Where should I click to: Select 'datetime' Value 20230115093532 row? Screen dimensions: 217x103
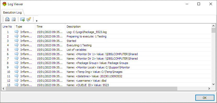pyautogui.click(x=107, y=76)
